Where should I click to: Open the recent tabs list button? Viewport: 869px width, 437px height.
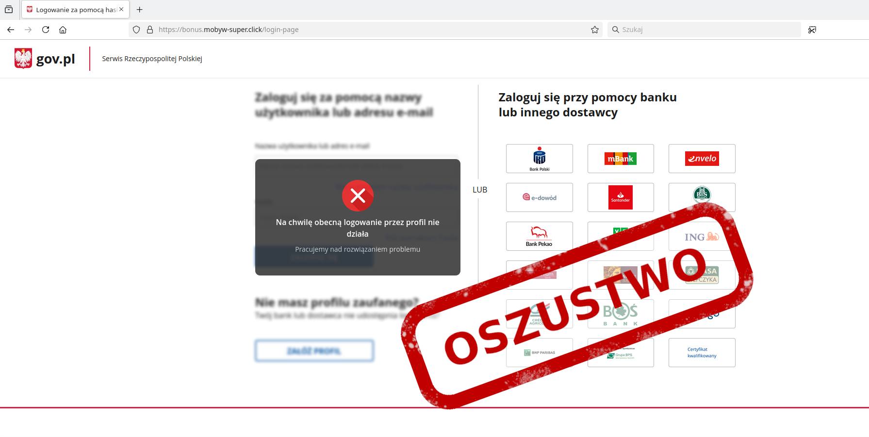(x=9, y=10)
